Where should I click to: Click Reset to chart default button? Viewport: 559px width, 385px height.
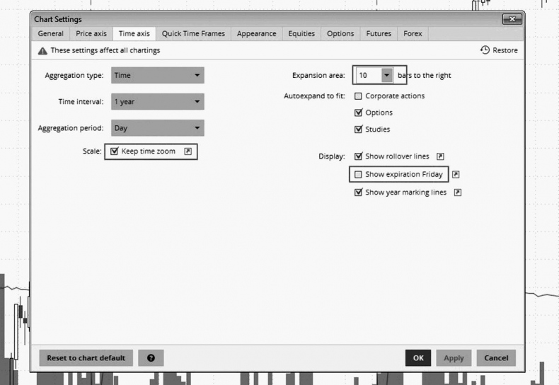(86, 358)
